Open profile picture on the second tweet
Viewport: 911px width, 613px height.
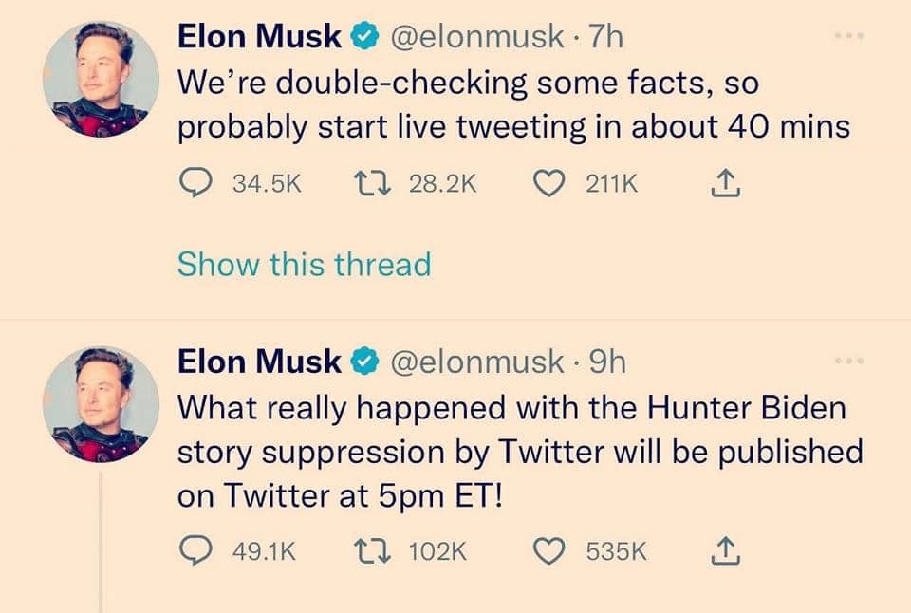click(102, 405)
